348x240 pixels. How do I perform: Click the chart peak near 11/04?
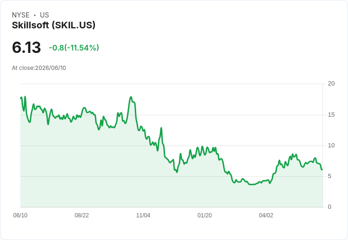pos(131,97)
